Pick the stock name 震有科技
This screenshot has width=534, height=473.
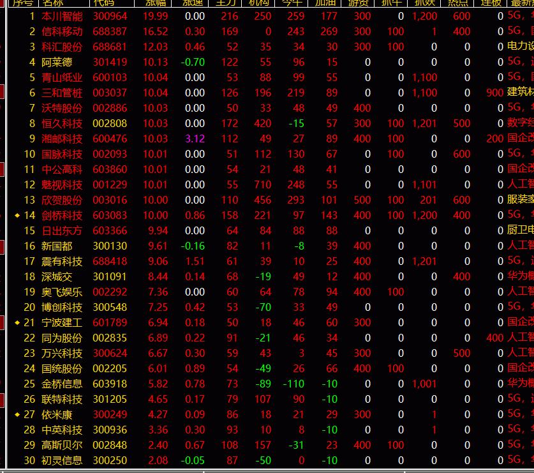coord(62,261)
